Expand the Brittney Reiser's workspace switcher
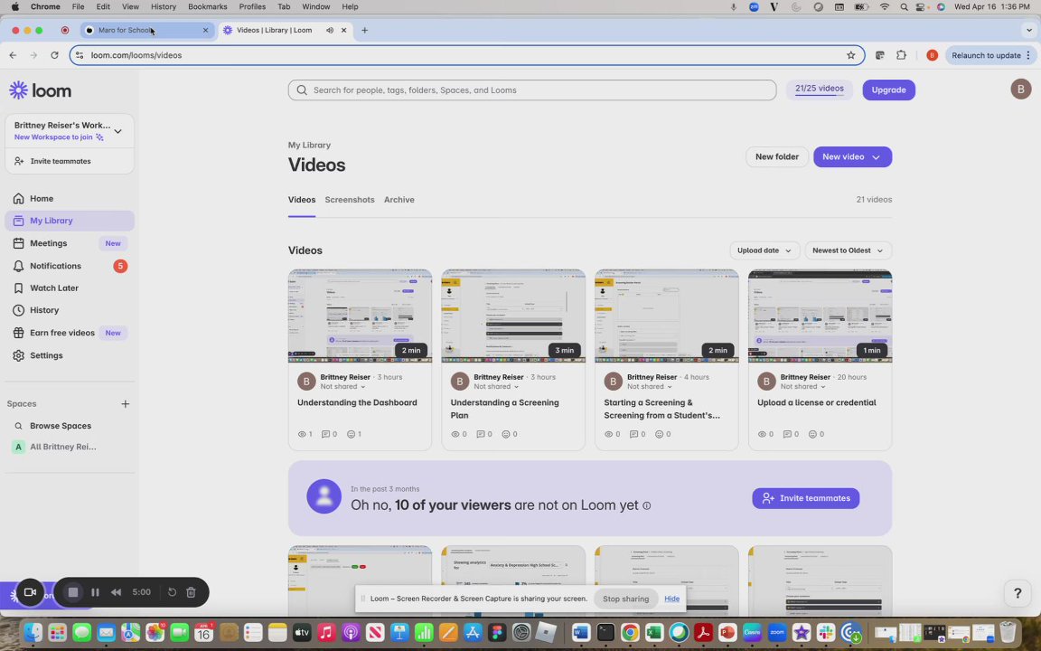 [117, 131]
